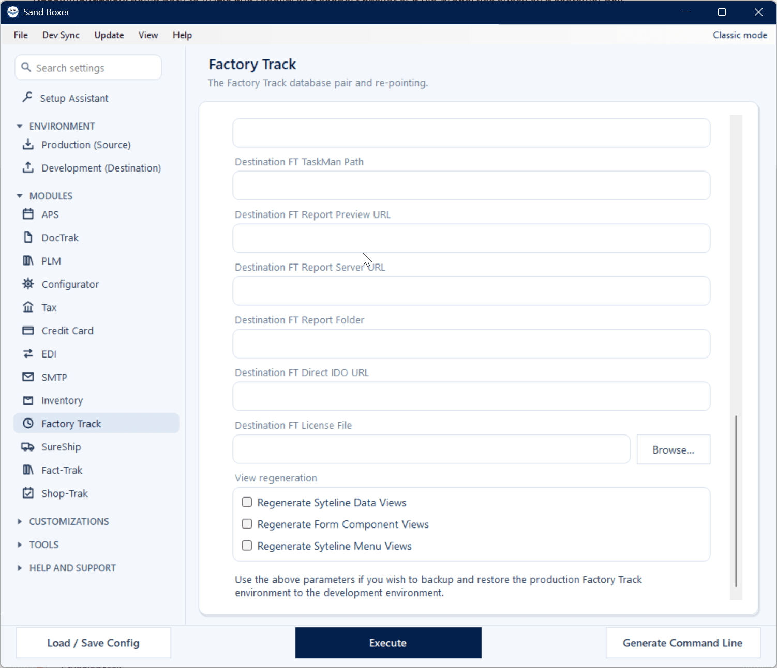Open Shop-Trak checklist icon

coord(28,493)
